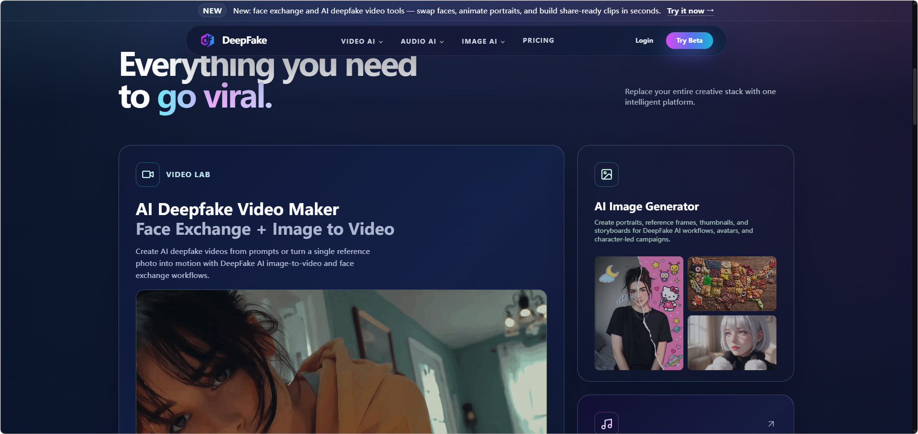Click the Try it now banner link

(690, 11)
